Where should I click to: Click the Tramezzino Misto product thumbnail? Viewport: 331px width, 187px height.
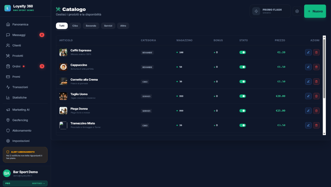[63, 125]
